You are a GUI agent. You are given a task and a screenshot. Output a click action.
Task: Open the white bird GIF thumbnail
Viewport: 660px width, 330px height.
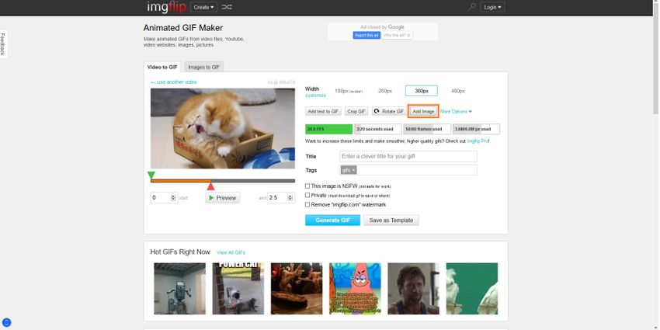pyautogui.click(x=472, y=289)
